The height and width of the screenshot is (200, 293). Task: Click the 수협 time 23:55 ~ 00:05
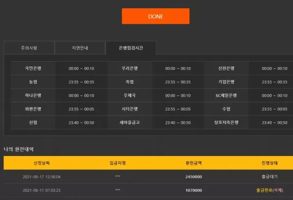(274, 109)
